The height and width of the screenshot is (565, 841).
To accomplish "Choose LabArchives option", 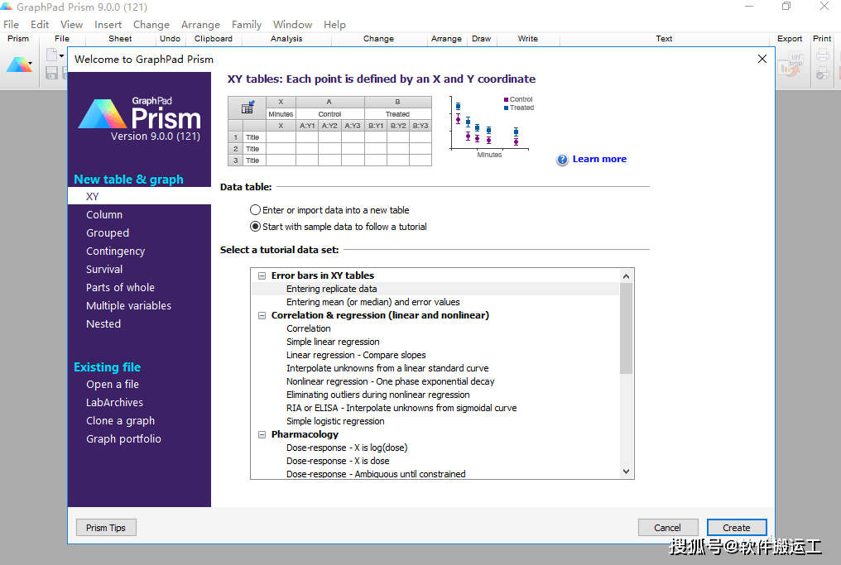I will click(x=114, y=403).
